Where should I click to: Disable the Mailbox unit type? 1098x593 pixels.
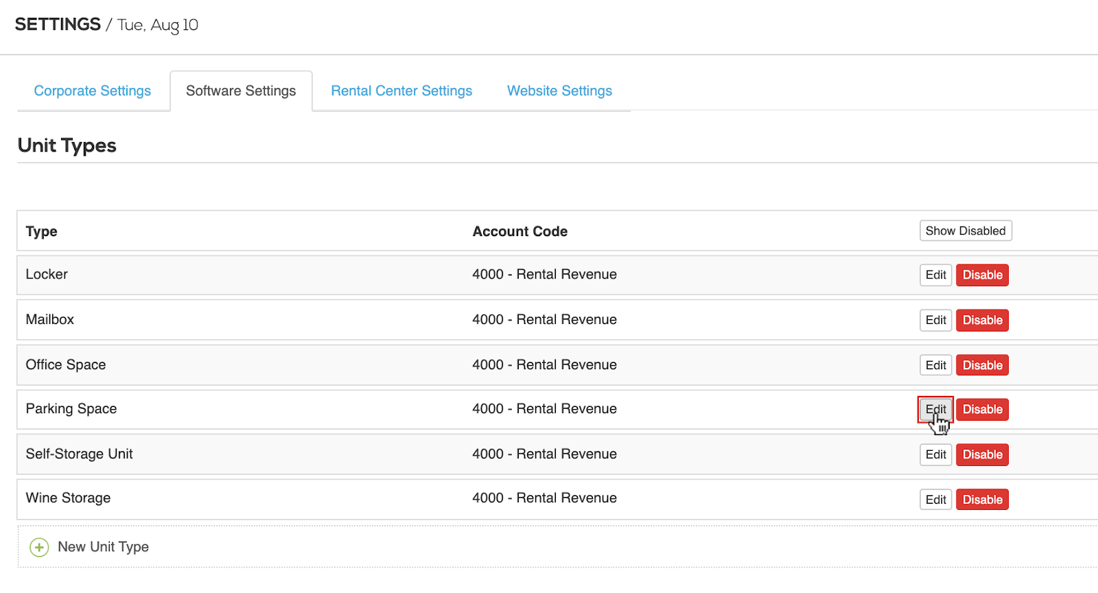click(x=982, y=320)
